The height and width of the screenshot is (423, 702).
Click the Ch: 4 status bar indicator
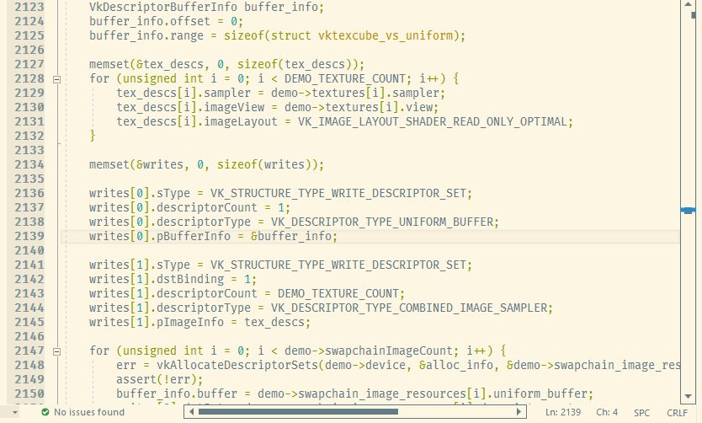coord(607,412)
